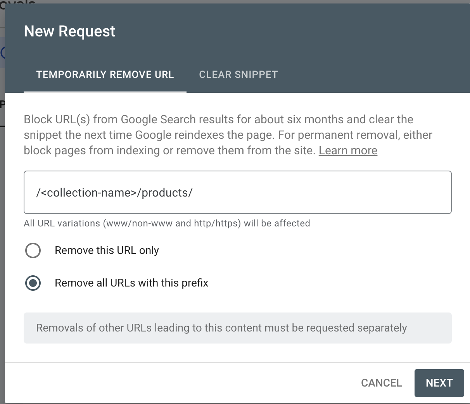This screenshot has height=404, width=470.
Task: Switch to the Clear Snippet tab
Action: click(238, 74)
